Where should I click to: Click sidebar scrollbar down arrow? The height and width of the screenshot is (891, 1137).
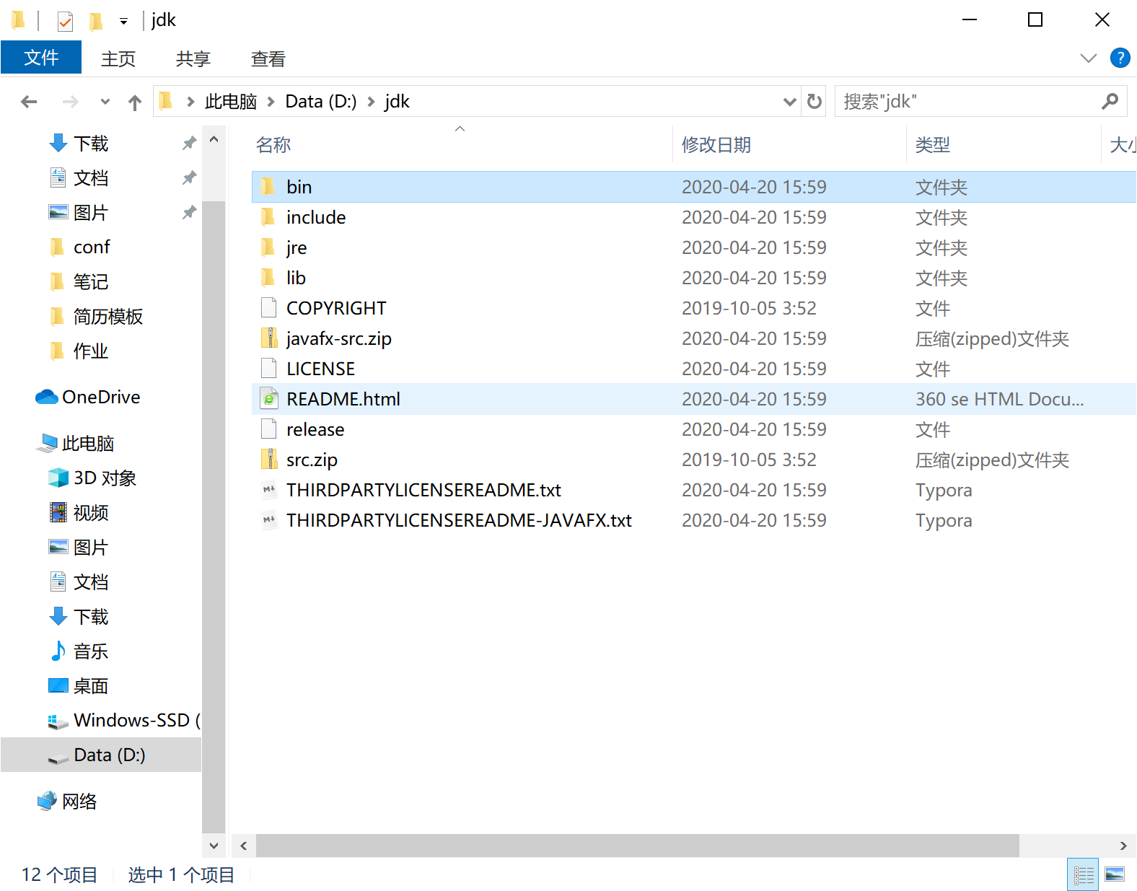pos(214,846)
